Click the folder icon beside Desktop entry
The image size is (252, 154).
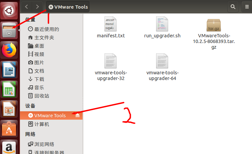(x=30, y=46)
